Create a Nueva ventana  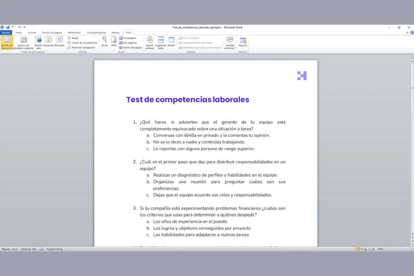[x=149, y=42]
